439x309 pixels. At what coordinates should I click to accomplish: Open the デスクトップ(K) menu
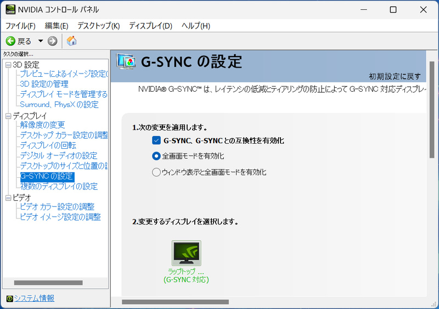(99, 26)
